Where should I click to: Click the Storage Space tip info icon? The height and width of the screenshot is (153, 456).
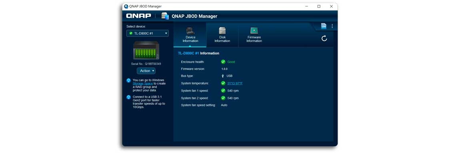click(x=128, y=80)
